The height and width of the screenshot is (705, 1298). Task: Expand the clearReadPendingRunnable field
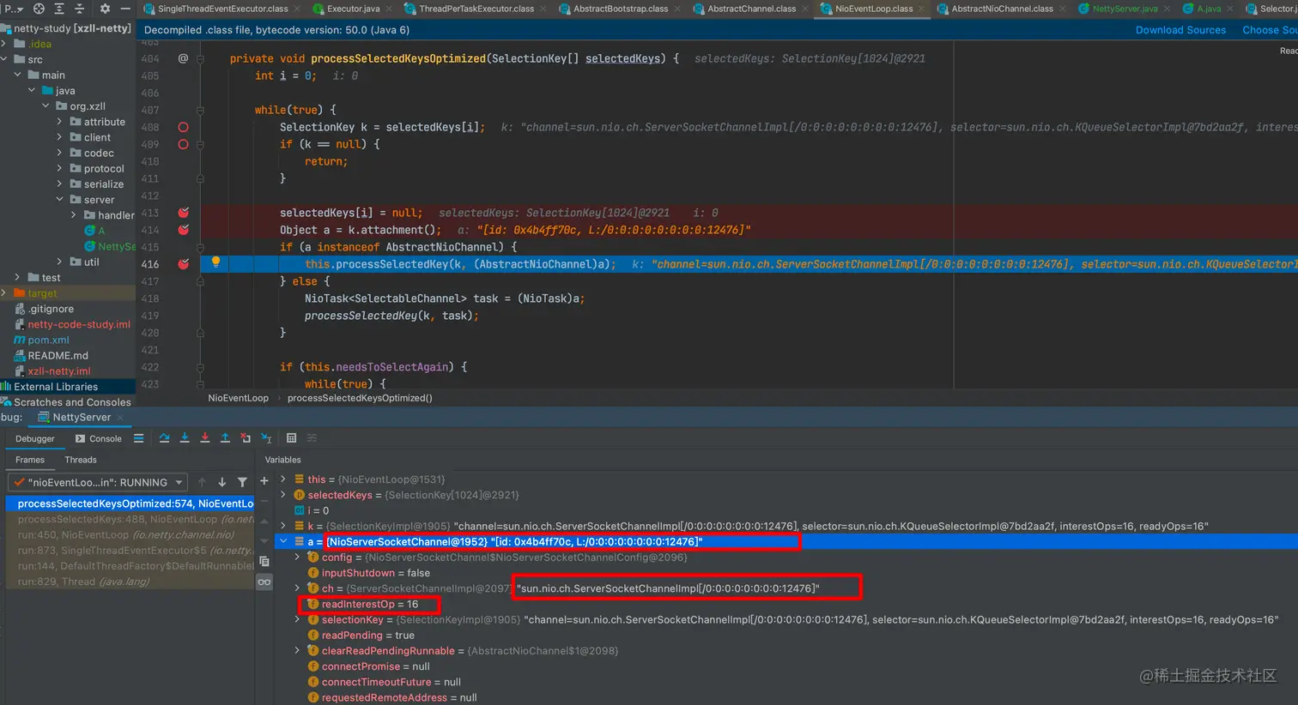click(298, 651)
